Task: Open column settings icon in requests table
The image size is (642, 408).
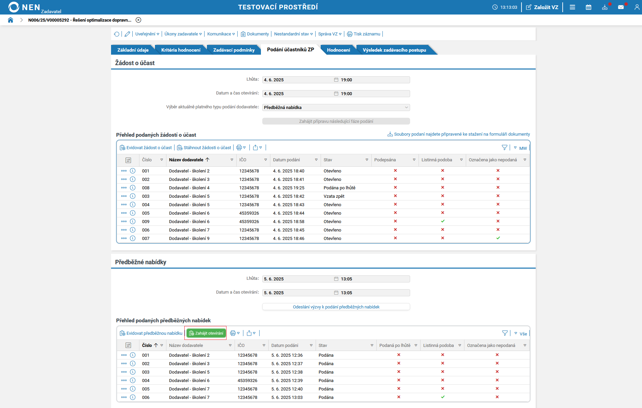Action: [x=128, y=160]
